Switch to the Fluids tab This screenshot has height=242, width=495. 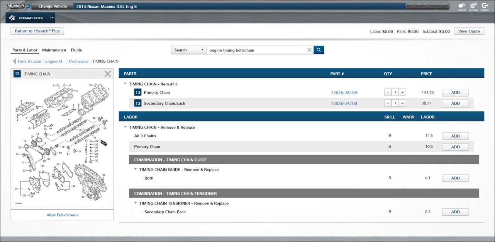point(76,50)
